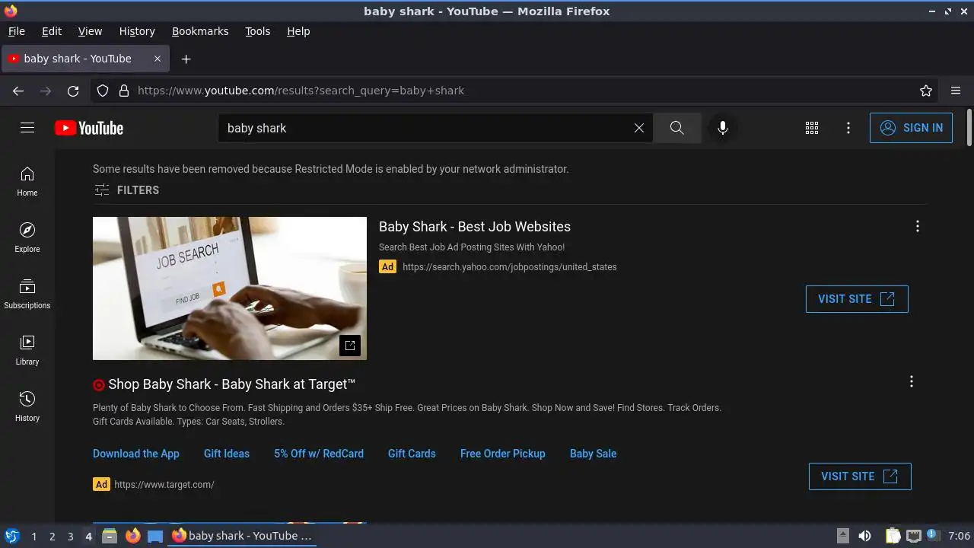Viewport: 974px width, 548px height.
Task: Open the Help menu
Action: pyautogui.click(x=298, y=31)
